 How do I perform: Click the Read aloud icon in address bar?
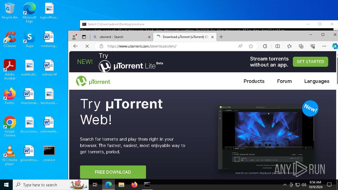[240, 46]
